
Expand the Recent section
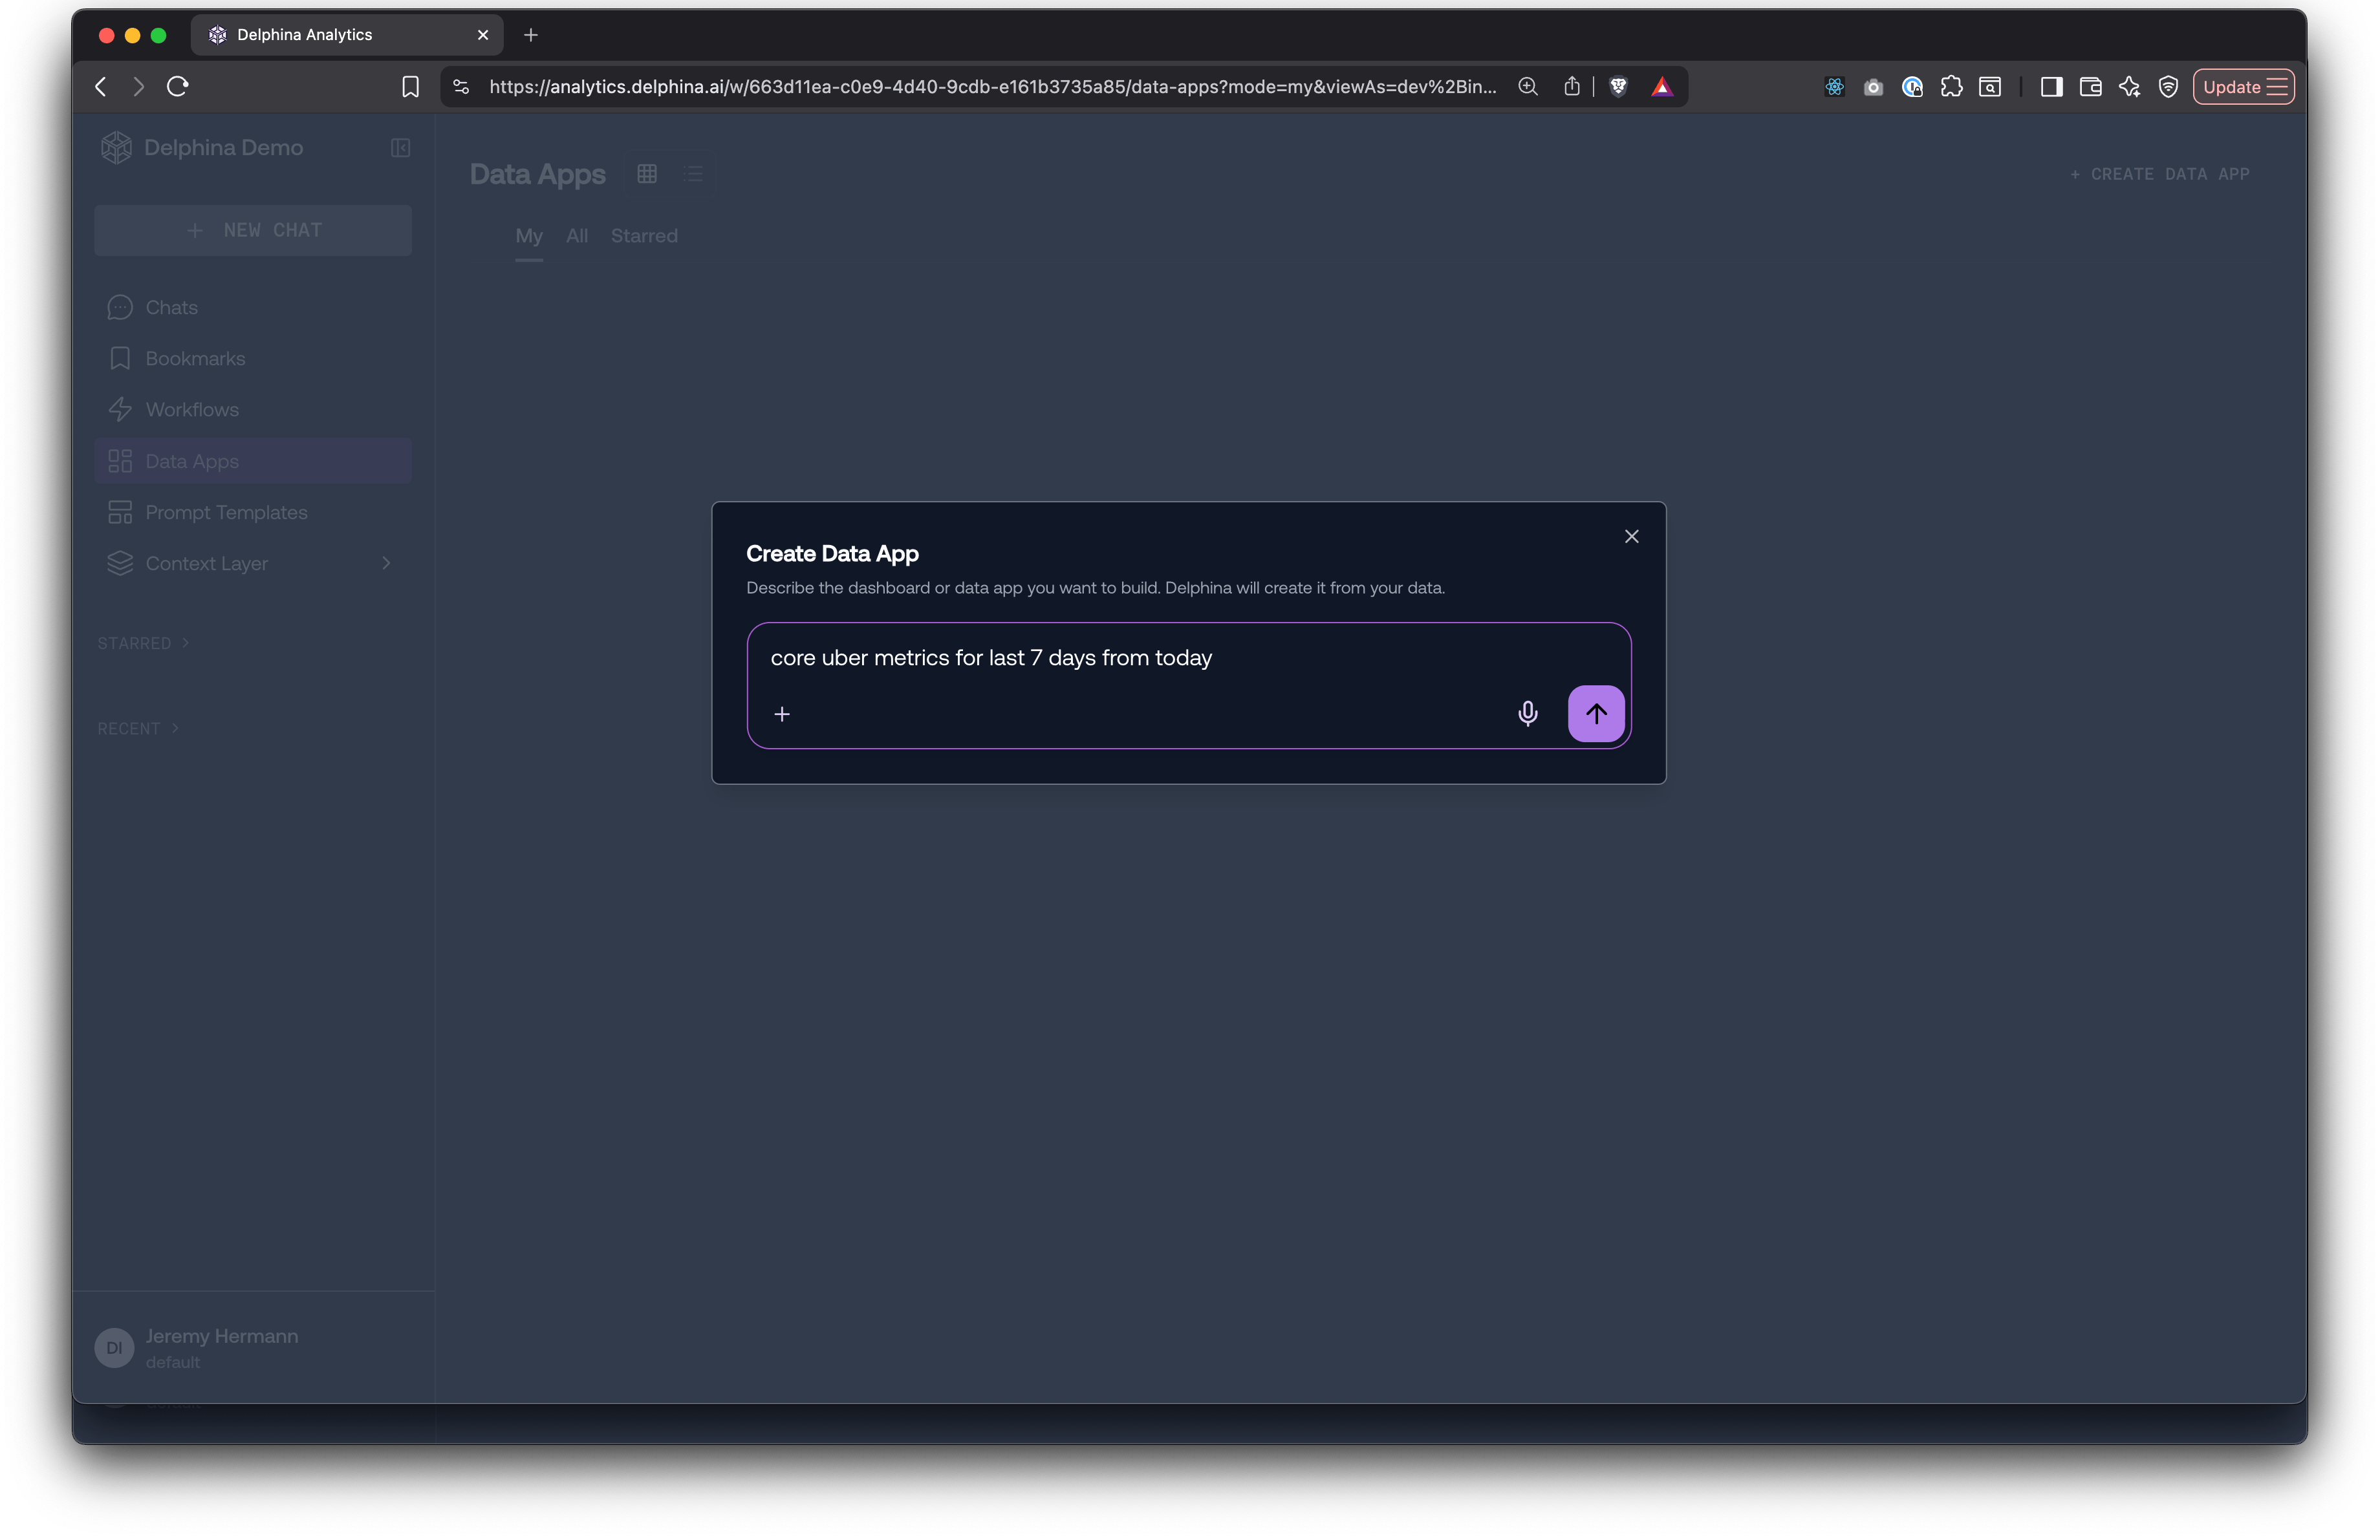(138, 729)
